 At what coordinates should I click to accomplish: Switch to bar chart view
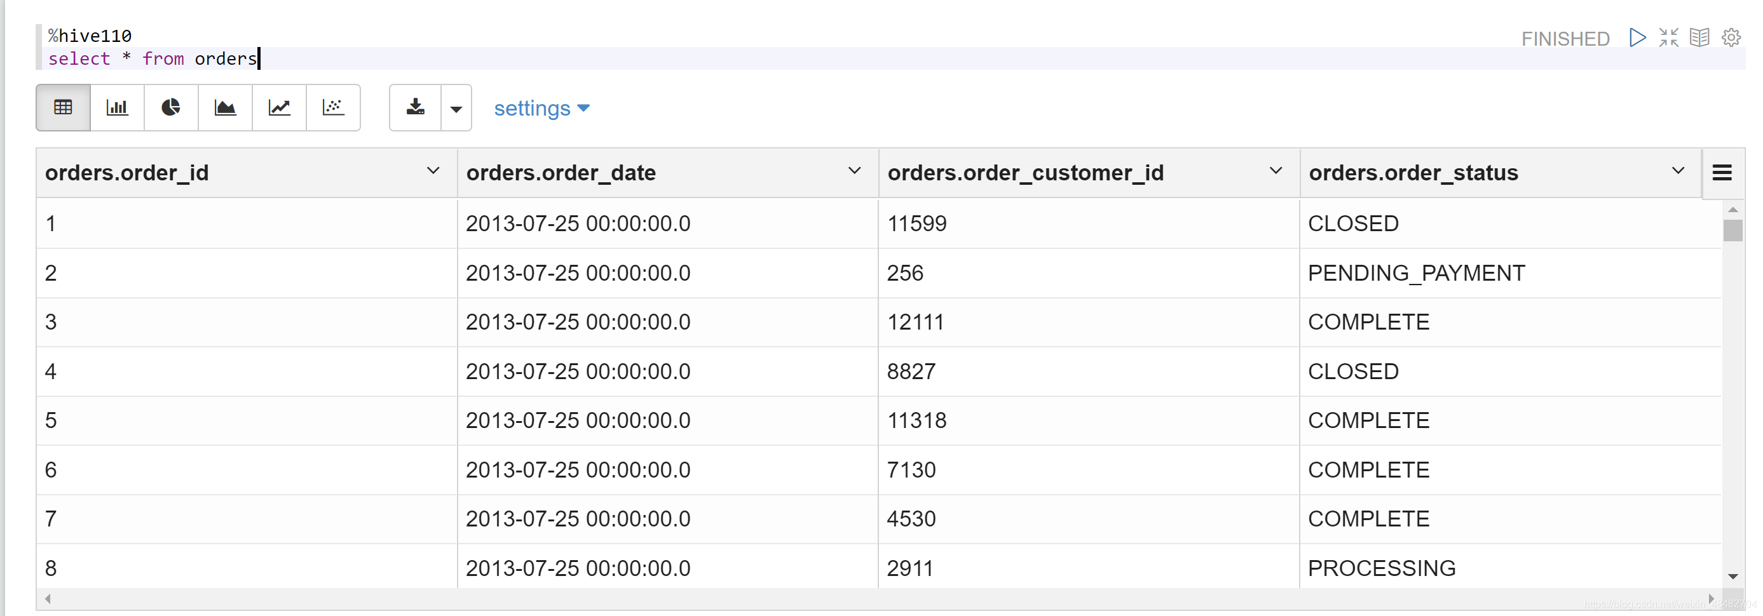pos(117,107)
